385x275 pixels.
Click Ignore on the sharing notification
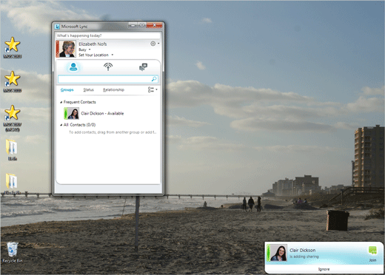pyautogui.click(x=324, y=269)
